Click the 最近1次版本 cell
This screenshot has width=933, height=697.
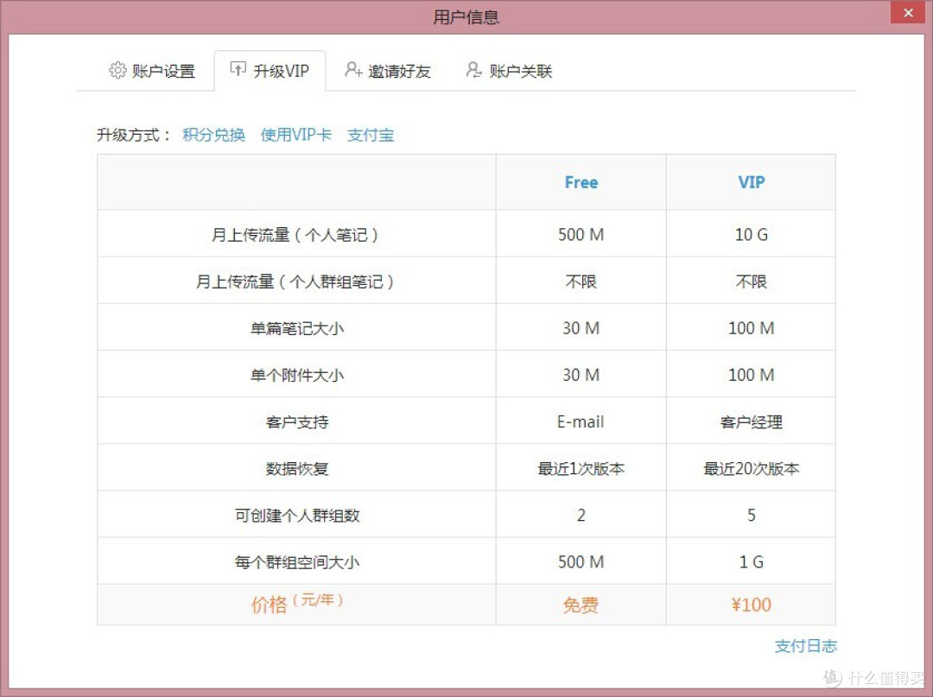[581, 469]
